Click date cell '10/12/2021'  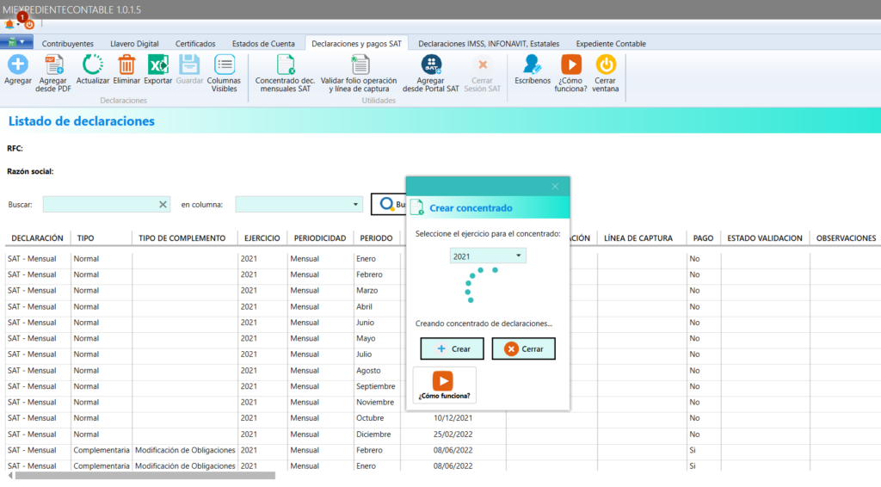click(x=453, y=418)
